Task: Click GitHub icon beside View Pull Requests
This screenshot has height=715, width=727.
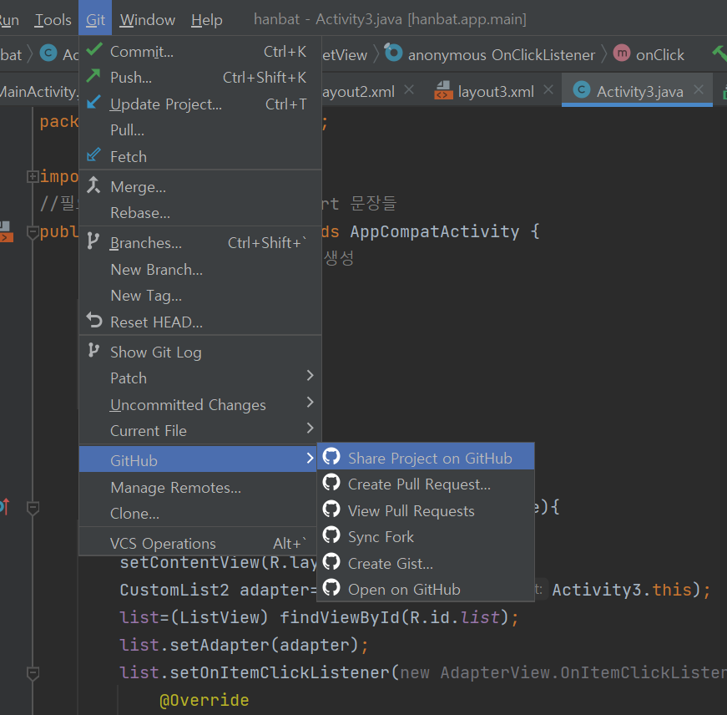Action: click(331, 509)
